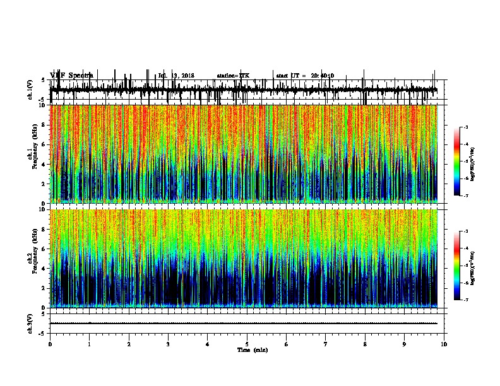The height and width of the screenshot is (386, 500).
Task: Click the 8 kHz tick label on ch.2 axis
Action: pos(44,230)
